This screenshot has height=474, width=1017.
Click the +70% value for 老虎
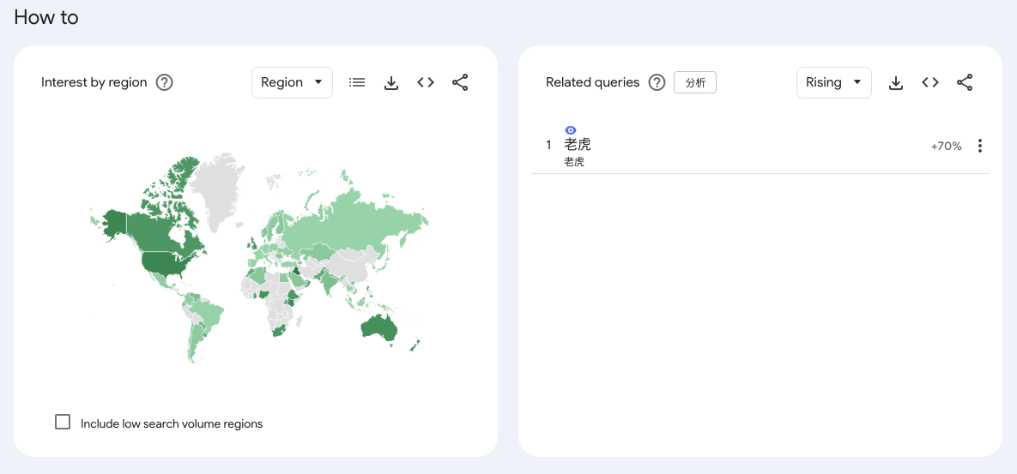tap(946, 147)
